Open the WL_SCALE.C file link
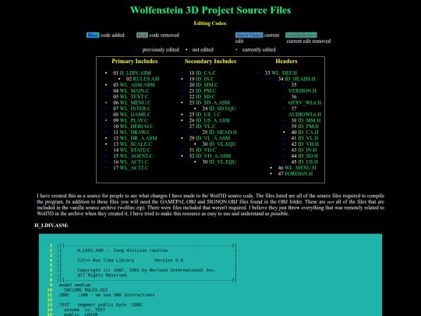The image size is (421, 316). [x=136, y=144]
